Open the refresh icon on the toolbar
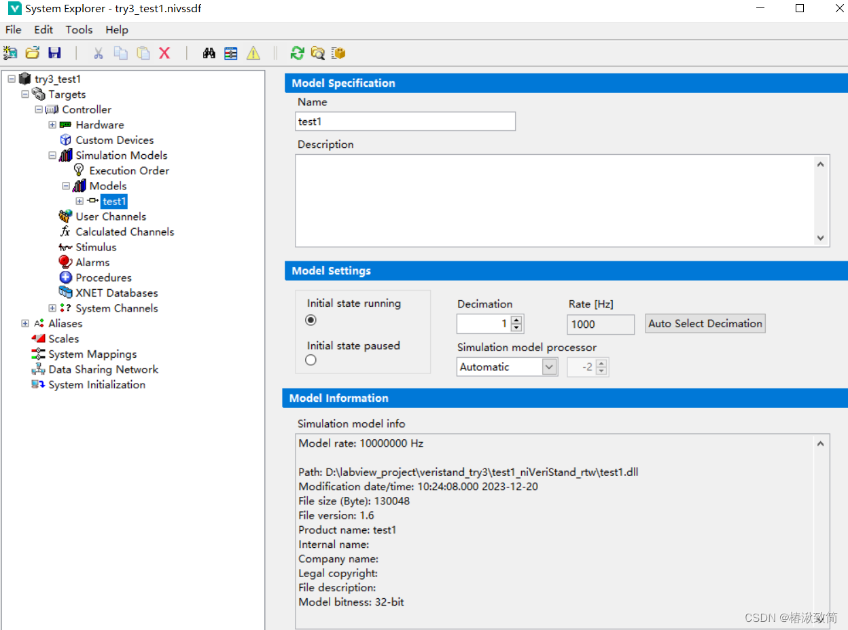This screenshot has width=848, height=630. (297, 52)
